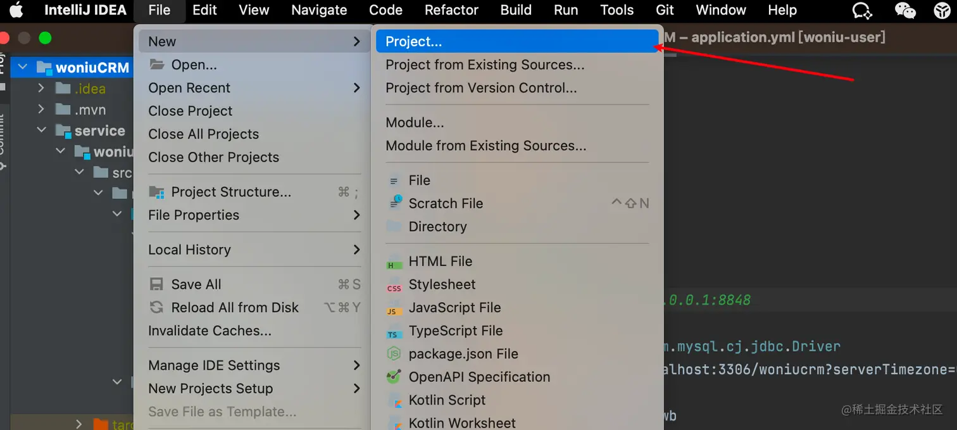957x430 pixels.
Task: Collapse the service folder
Action: (41, 130)
